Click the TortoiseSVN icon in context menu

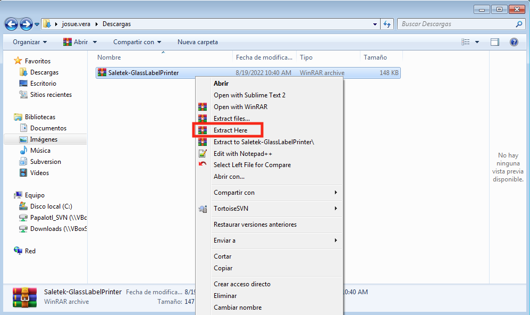(202, 209)
